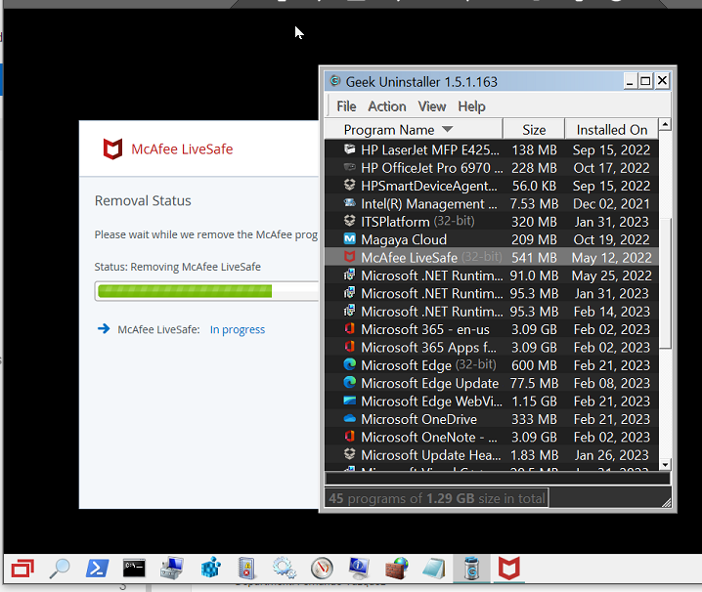Select .NET Runtime row installed Jan 31, 2023

point(492,293)
